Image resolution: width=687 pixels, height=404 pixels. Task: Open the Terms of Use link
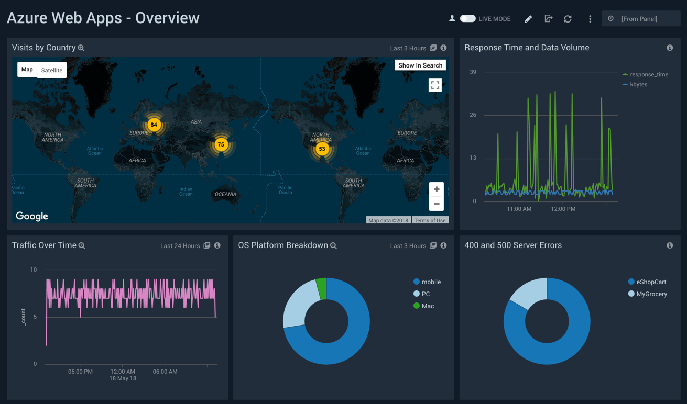tap(430, 220)
